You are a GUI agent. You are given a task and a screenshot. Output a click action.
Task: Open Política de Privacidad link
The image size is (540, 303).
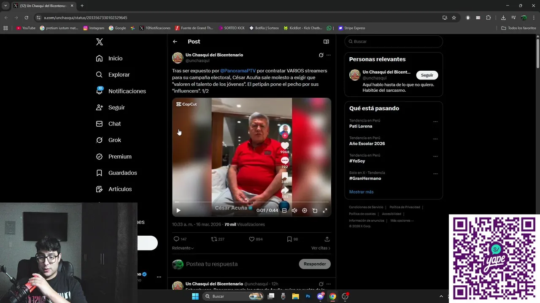coord(405,207)
